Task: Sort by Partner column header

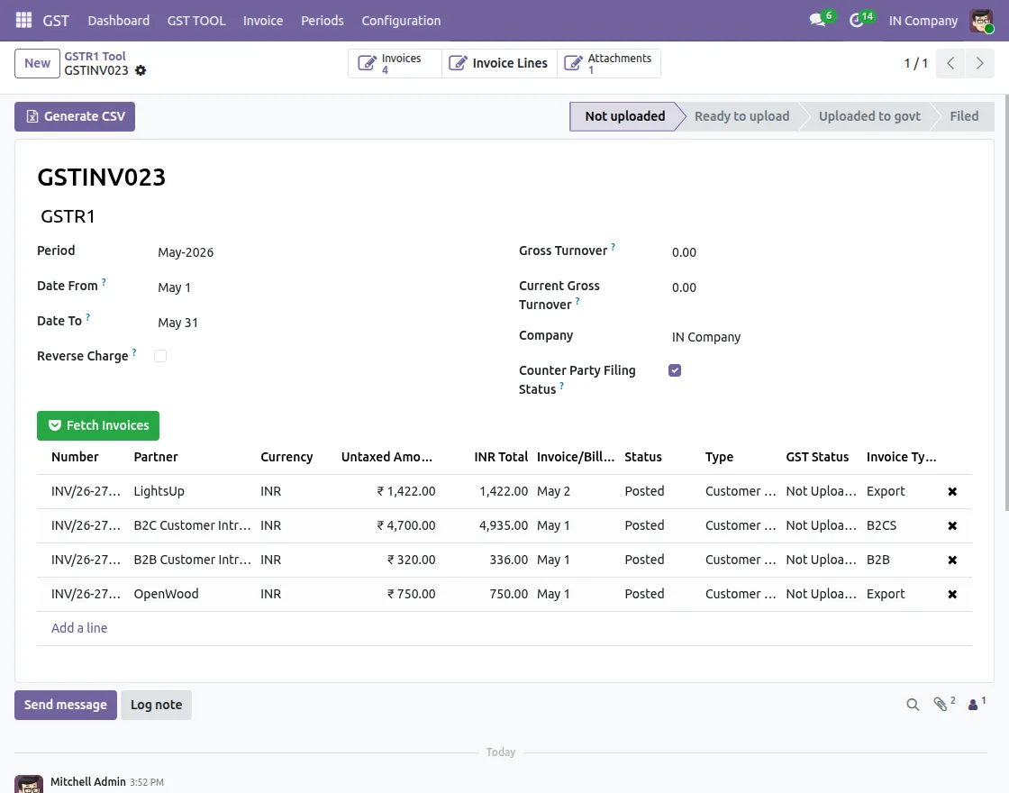Action: coord(156,457)
